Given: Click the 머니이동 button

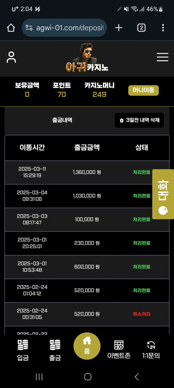Looking at the screenshot, I should click(x=144, y=90).
